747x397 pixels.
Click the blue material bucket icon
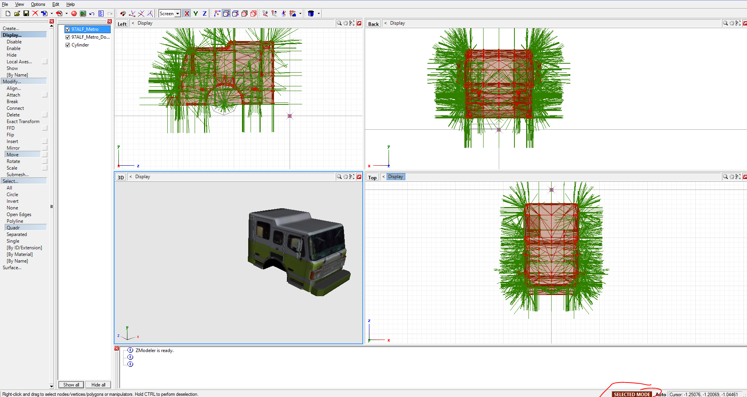[x=310, y=13]
